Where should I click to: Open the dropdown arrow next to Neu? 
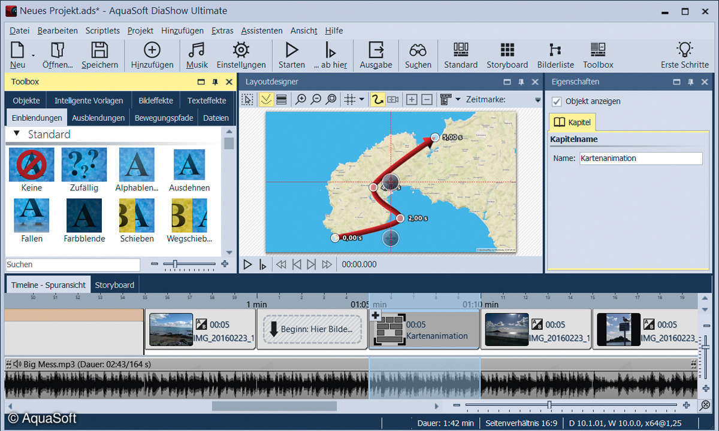click(33, 55)
